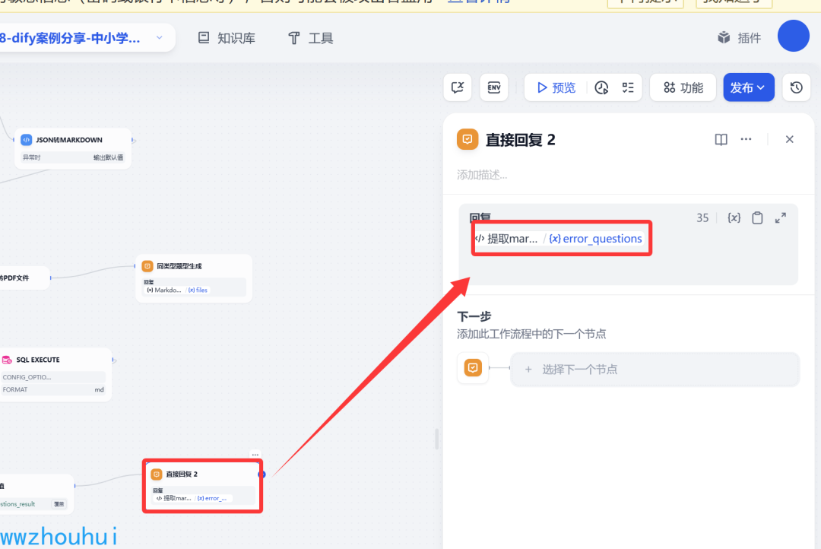Click the SQL EXECUTE node icon

pyautogui.click(x=7, y=360)
